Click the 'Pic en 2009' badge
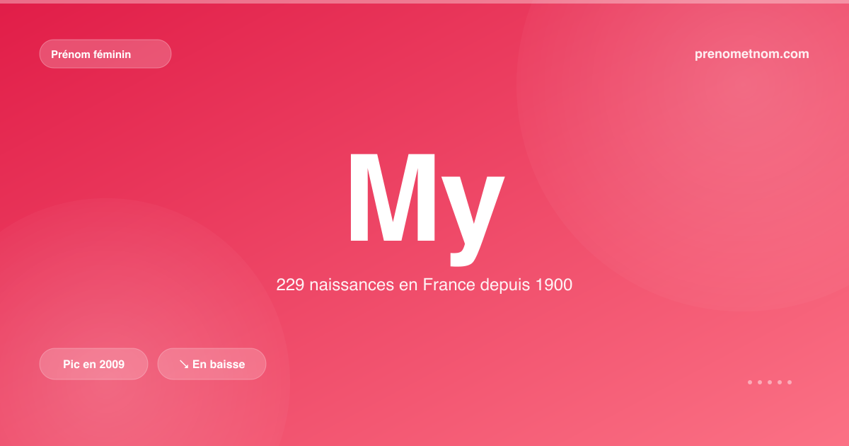This screenshot has width=849, height=446. coord(93,364)
